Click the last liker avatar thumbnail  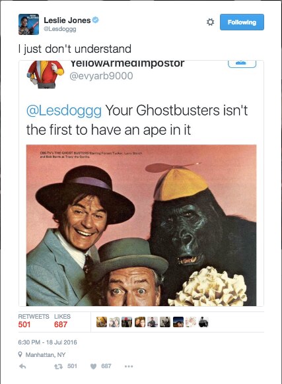click(203, 322)
